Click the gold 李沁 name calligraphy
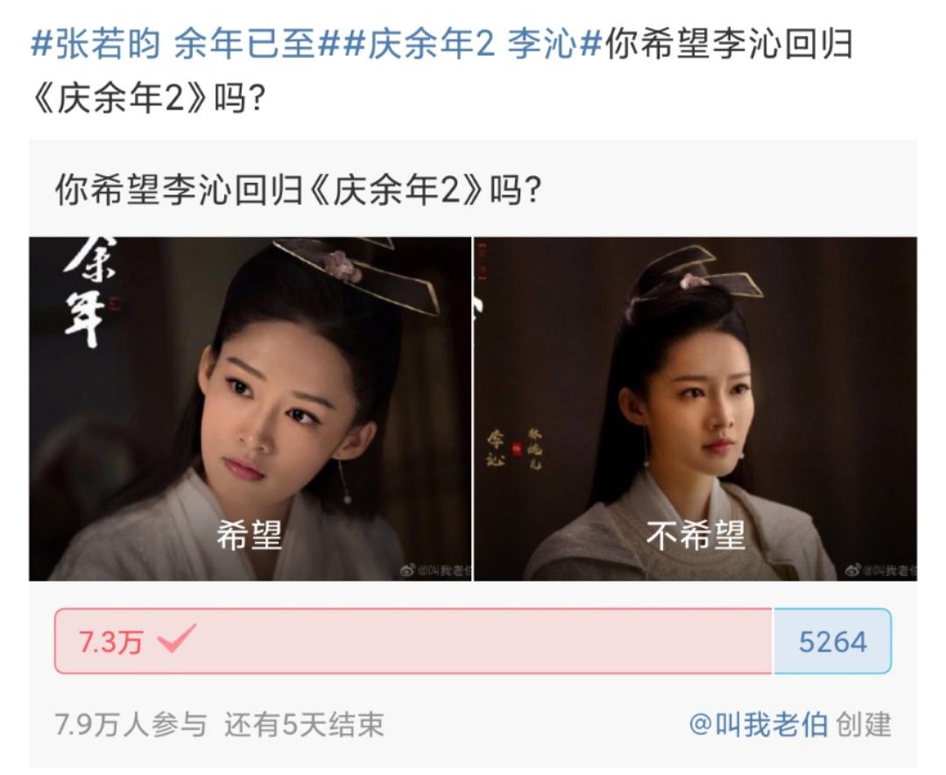Image resolution: width=946 pixels, height=775 pixels. tap(496, 448)
